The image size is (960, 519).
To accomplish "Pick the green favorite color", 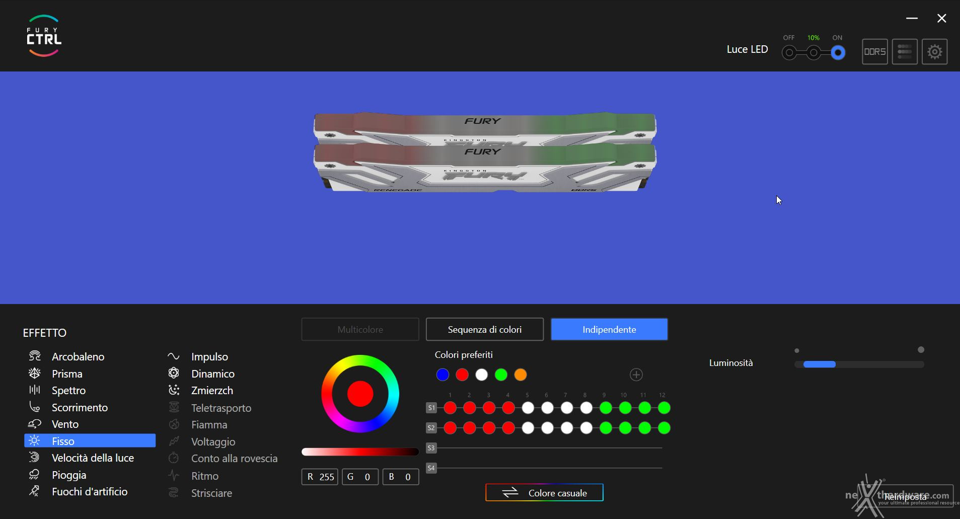I will [501, 375].
